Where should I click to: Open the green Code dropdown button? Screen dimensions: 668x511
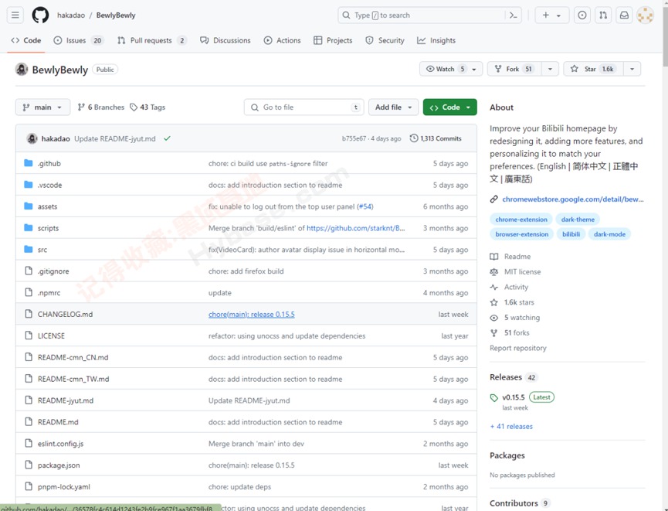click(x=450, y=107)
